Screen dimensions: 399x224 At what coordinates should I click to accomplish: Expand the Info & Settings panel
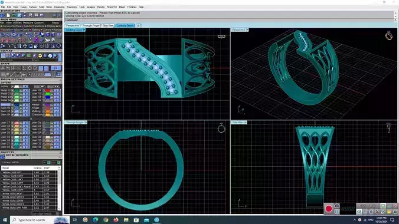31,80
